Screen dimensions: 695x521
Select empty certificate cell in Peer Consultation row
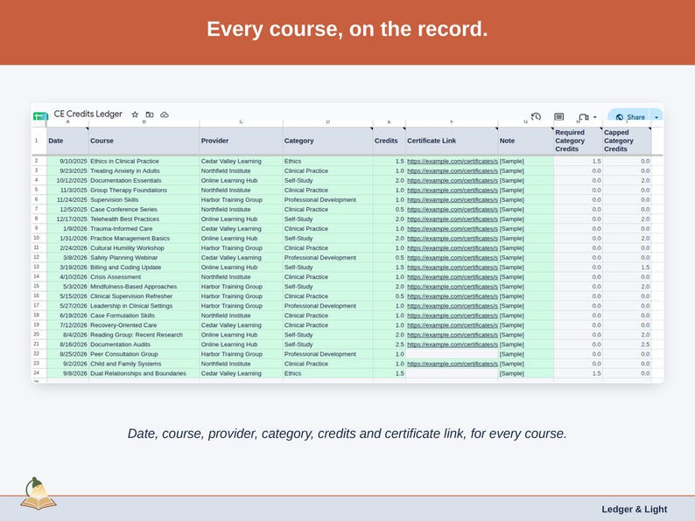pyautogui.click(x=452, y=354)
